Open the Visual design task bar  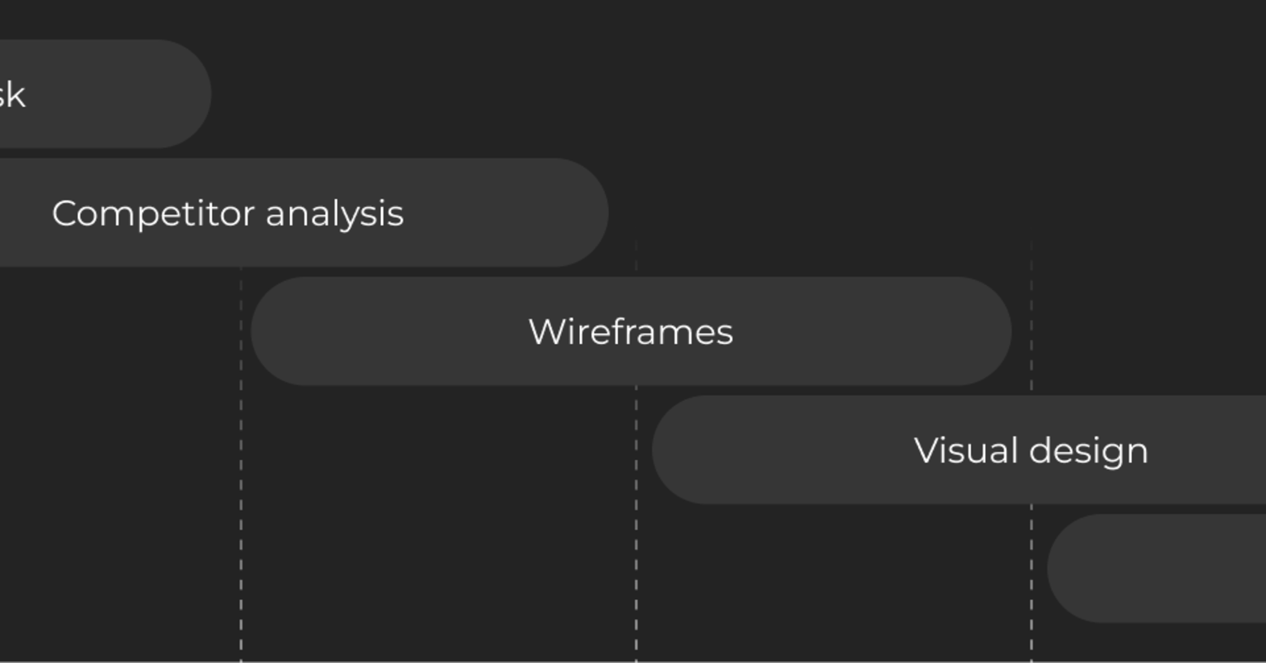(959, 449)
